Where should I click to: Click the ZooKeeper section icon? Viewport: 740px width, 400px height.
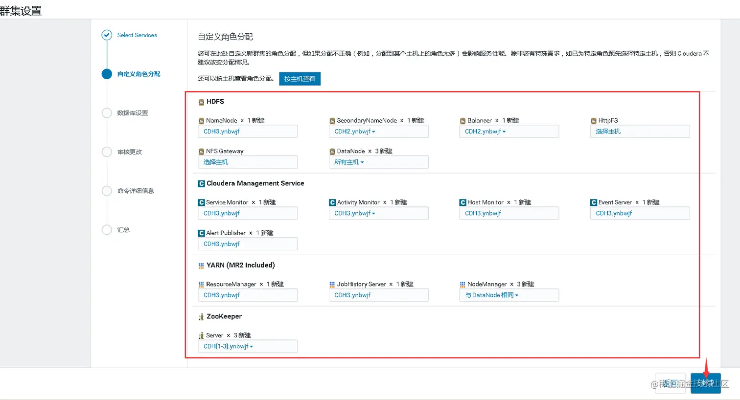(x=201, y=317)
